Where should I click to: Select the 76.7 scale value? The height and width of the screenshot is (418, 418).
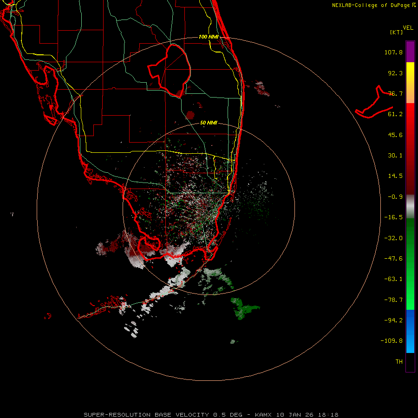coord(395,93)
